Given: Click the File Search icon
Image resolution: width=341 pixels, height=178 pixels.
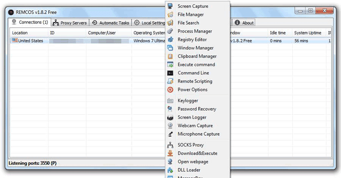Looking at the screenshot, I should [x=170, y=23].
